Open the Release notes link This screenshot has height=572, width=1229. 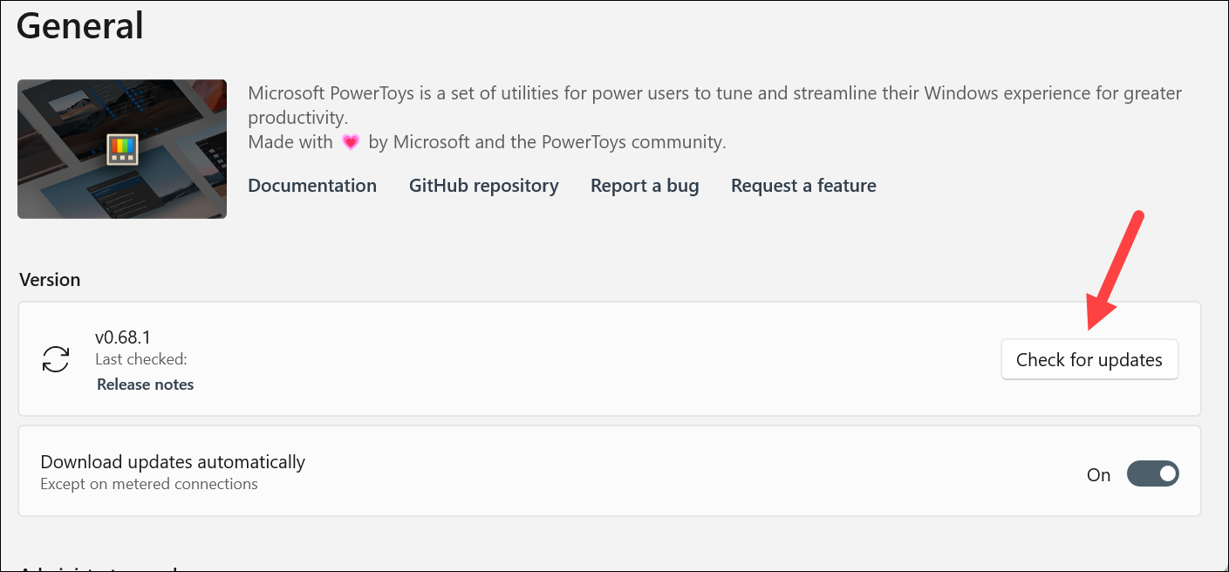click(x=146, y=385)
